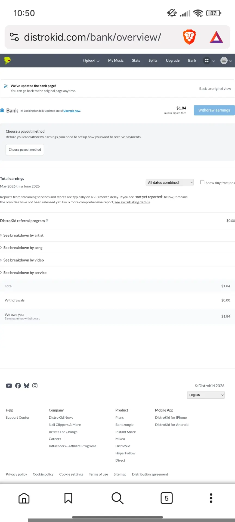Open the tab switcher showing 5 tabs
The width and height of the screenshot is (235, 522).
pyautogui.click(x=167, y=498)
